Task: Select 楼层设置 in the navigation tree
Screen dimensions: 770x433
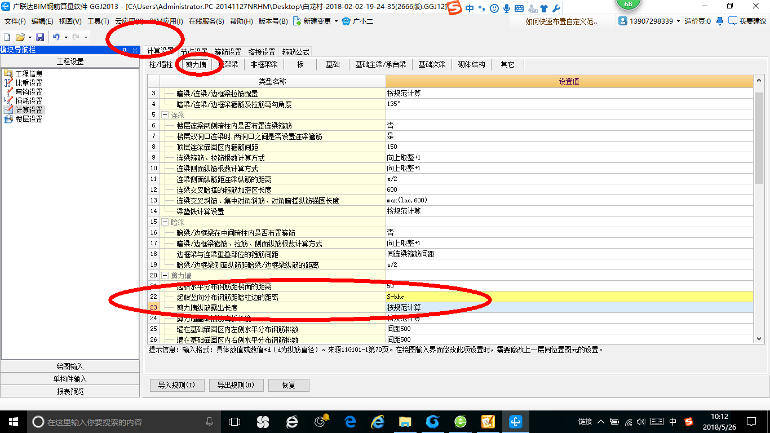Action: tap(29, 119)
